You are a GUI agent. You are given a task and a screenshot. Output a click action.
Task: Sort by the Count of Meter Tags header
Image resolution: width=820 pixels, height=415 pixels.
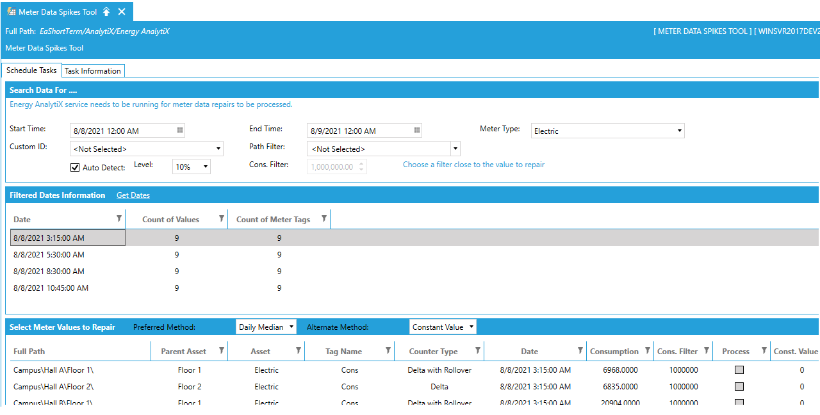(273, 220)
